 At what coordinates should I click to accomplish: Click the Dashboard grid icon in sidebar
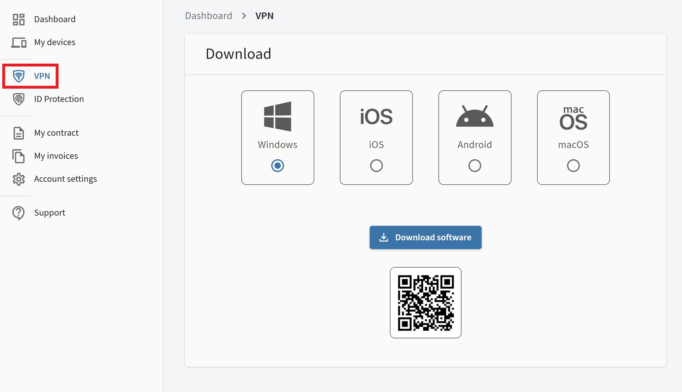pos(19,19)
